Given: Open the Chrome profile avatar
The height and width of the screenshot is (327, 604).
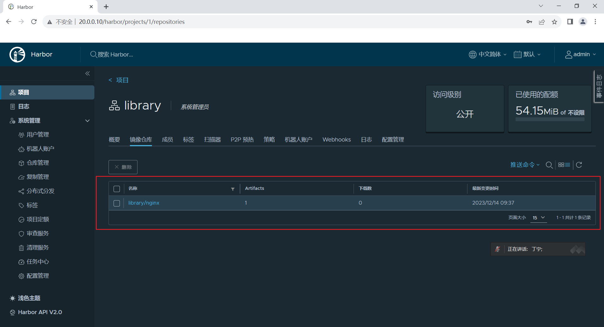Looking at the screenshot, I should coord(583,22).
